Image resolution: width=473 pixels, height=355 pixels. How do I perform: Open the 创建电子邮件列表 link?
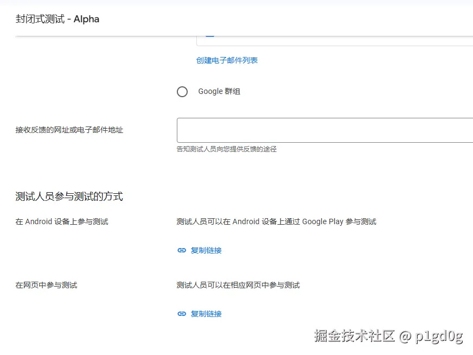[x=227, y=60]
